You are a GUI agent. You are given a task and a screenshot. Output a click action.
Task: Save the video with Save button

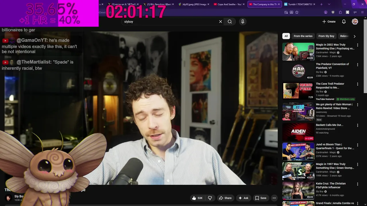coord(261,198)
